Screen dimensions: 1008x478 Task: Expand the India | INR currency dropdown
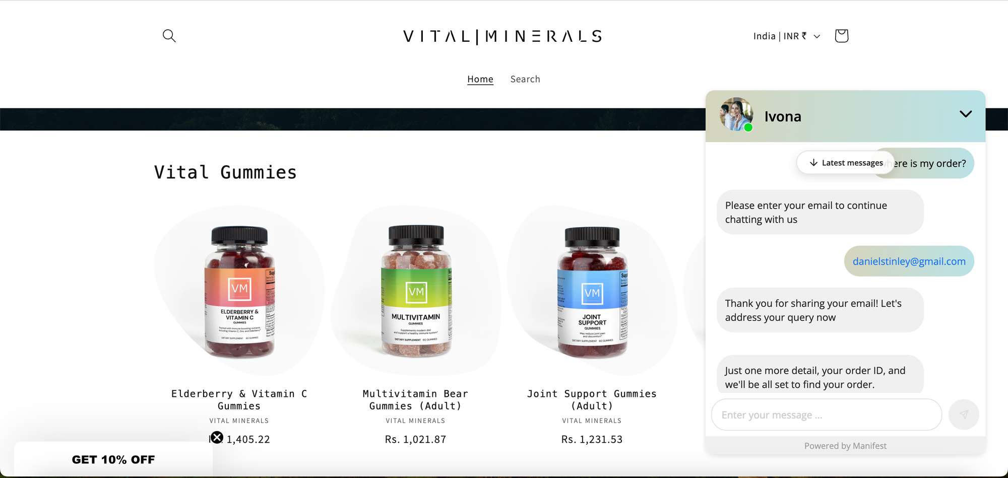[x=787, y=36]
